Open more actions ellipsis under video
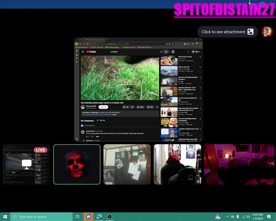Screen dimensions: 276x221 point(157,107)
